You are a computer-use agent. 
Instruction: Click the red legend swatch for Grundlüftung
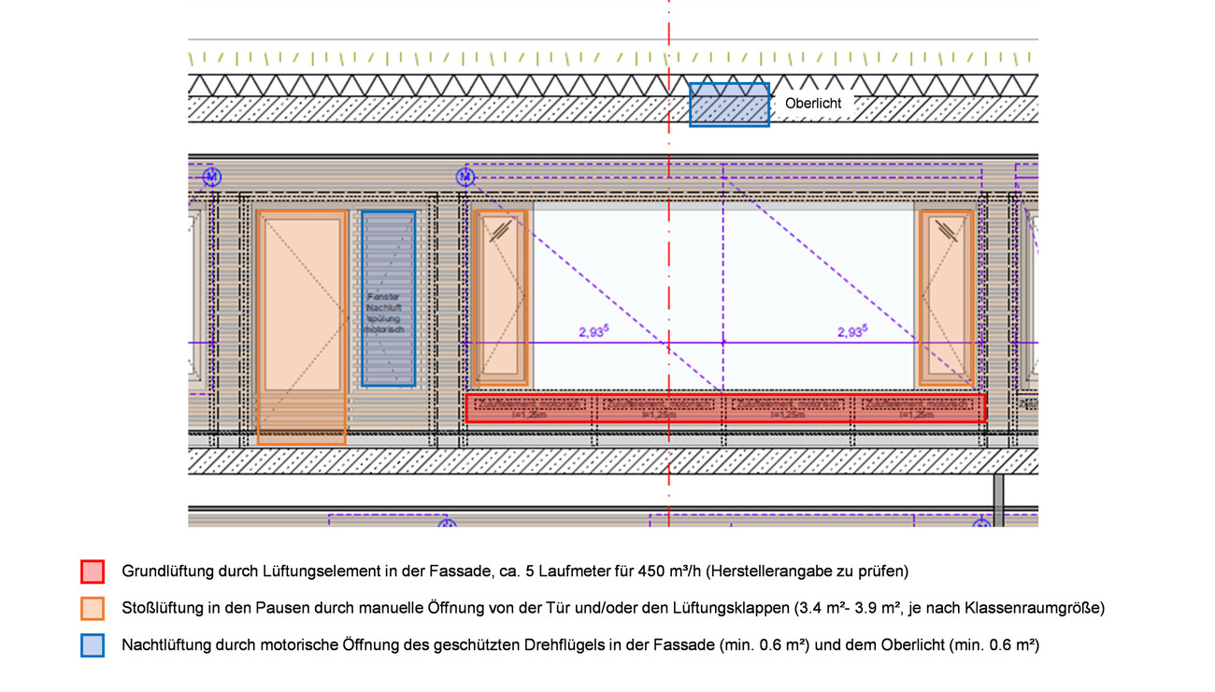tap(93, 572)
